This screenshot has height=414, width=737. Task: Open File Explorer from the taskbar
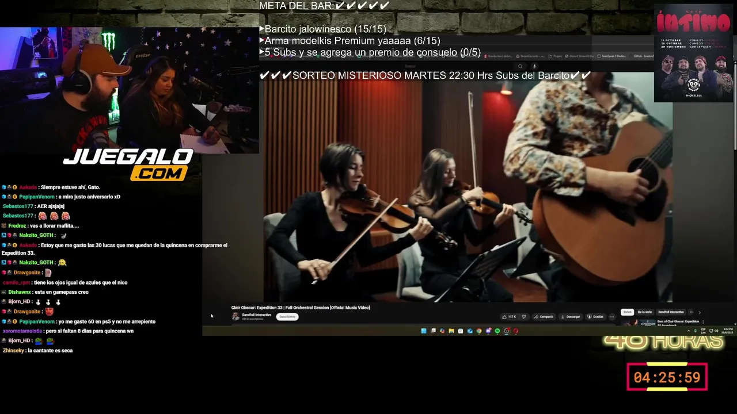451,331
